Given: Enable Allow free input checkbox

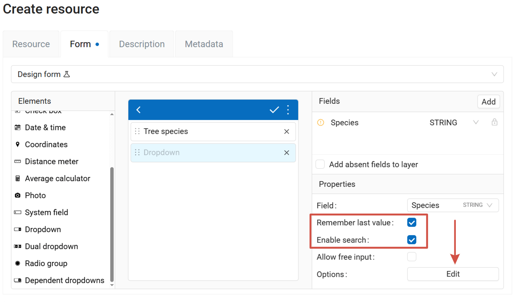Looking at the screenshot, I should (412, 257).
